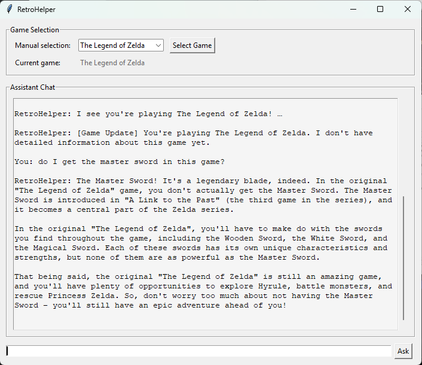Viewport: 422px width, 365px height.
Task: Click the Game Update message line
Action: (194, 138)
